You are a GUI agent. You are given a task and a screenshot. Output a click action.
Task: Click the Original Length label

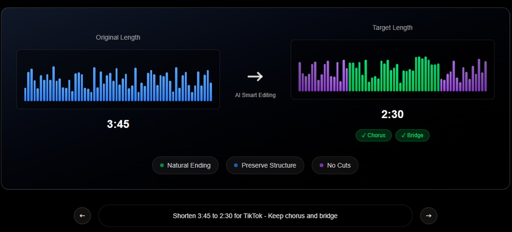[118, 37]
